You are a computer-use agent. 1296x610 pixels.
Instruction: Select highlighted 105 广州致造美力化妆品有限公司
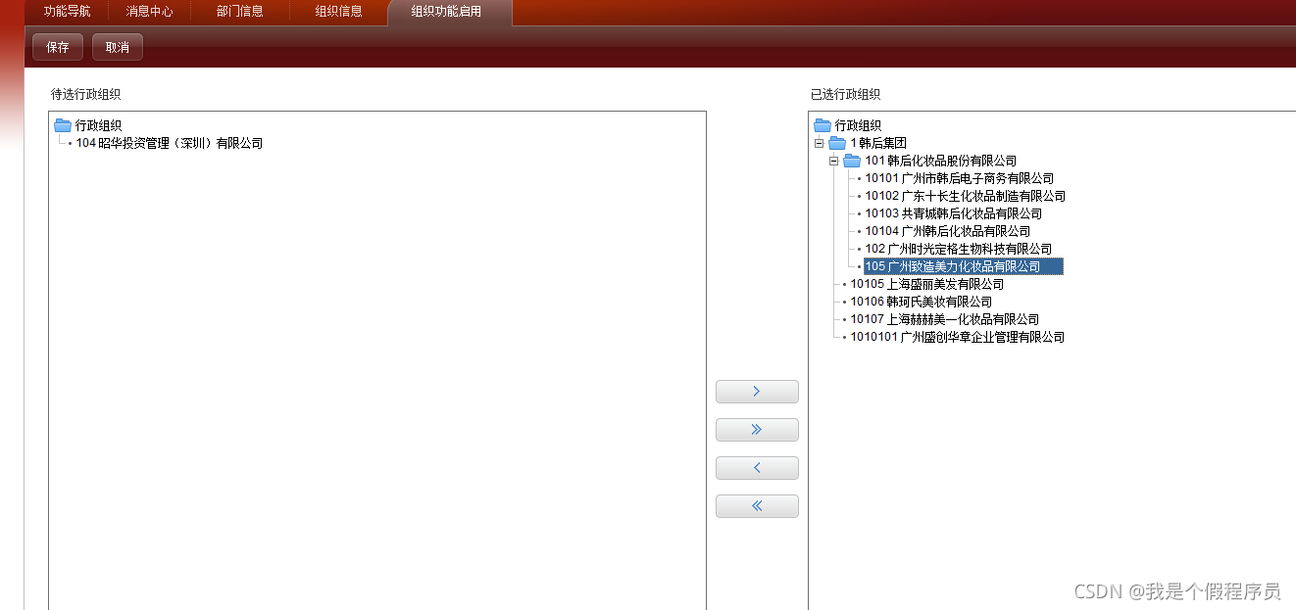tap(963, 266)
